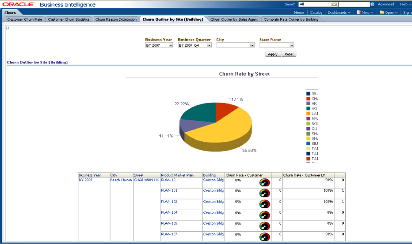Click the 39- legend color swatch
Viewport: 412px width, 244px height.
click(308, 93)
